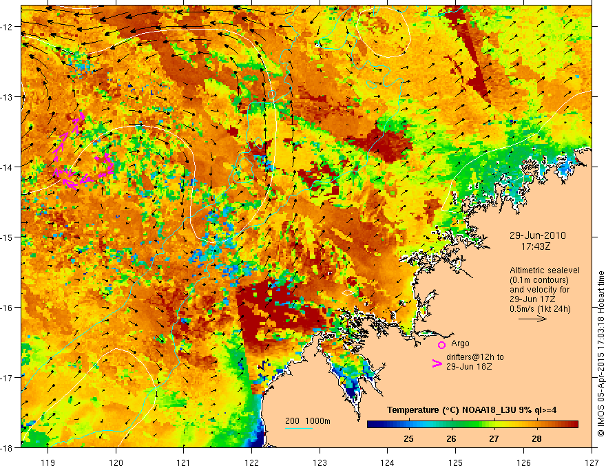
Task: Click color bar tick label 25
Action: (x=408, y=439)
